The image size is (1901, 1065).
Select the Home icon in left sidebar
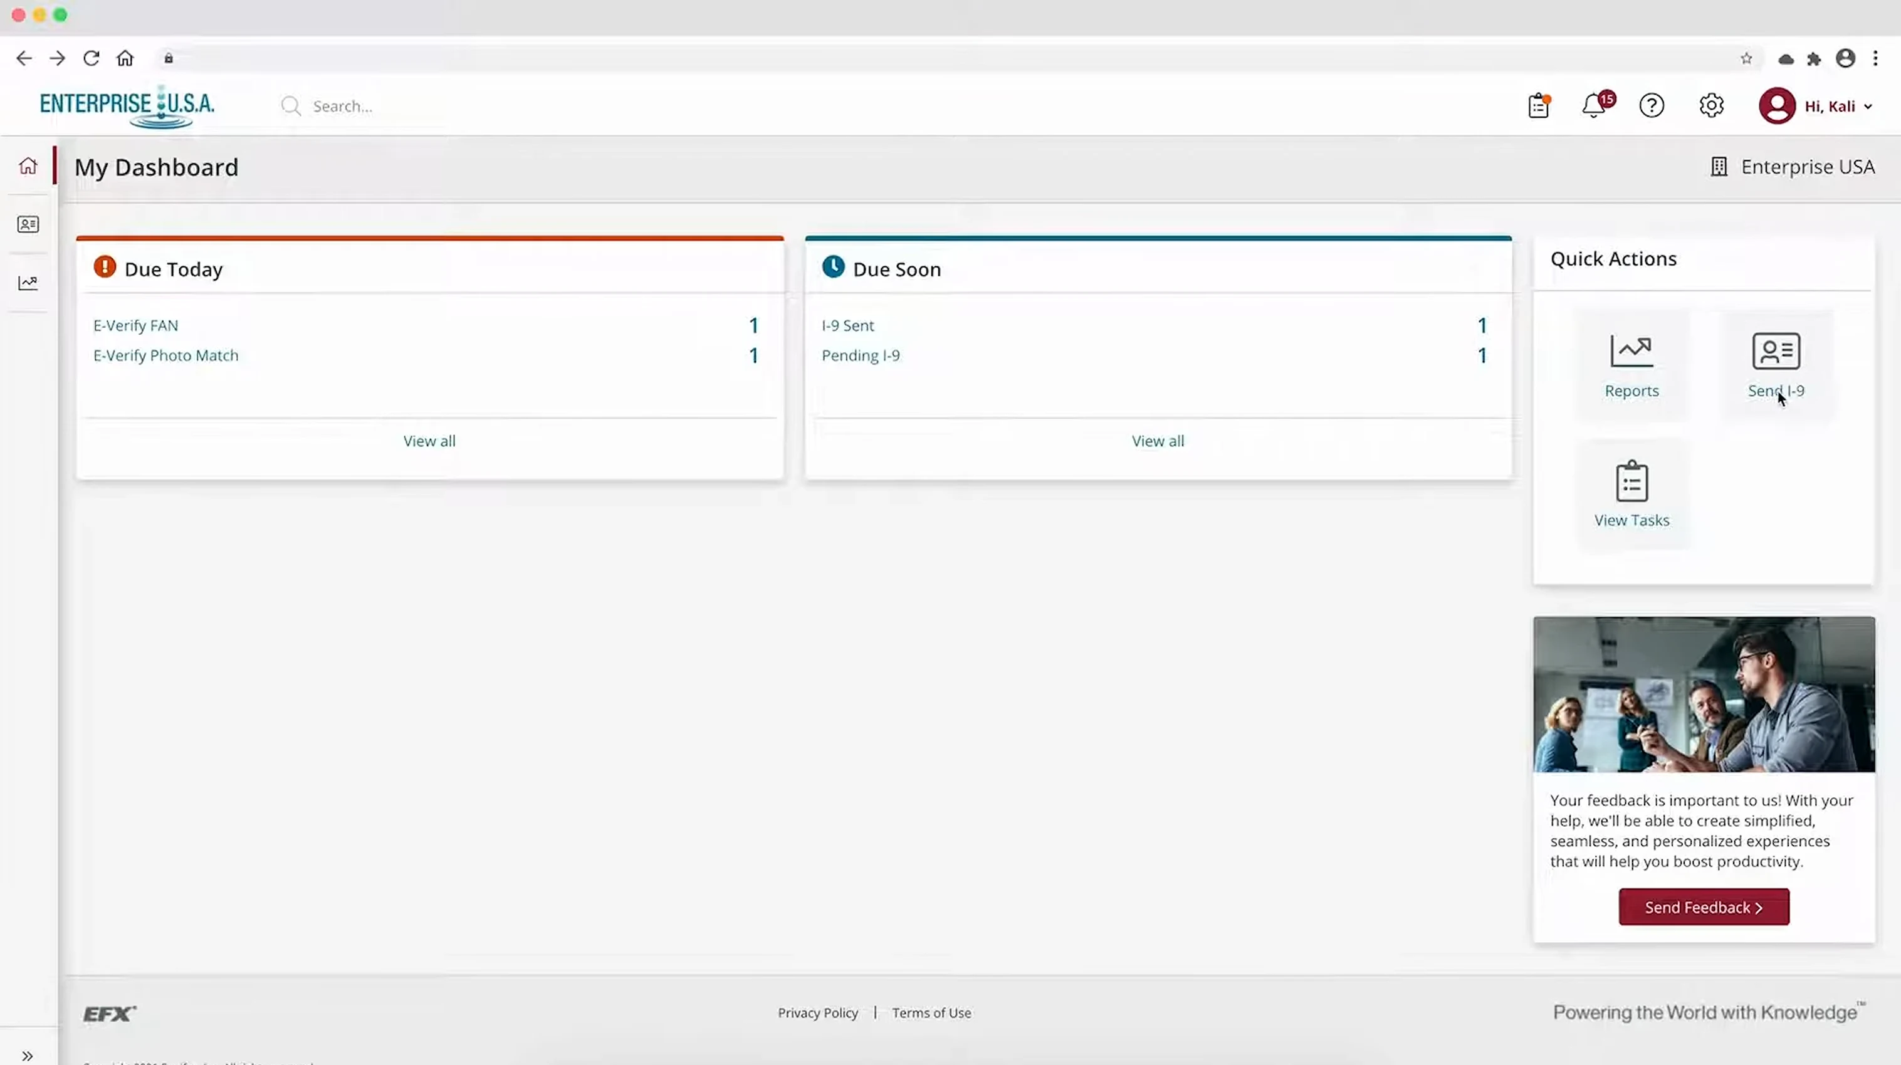pyautogui.click(x=28, y=166)
